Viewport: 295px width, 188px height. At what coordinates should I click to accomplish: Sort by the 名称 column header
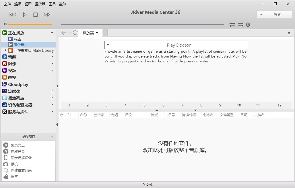pos(84,115)
